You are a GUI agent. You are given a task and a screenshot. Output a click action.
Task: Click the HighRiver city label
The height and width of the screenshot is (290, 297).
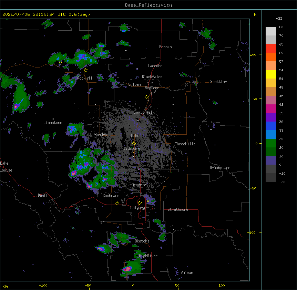[148, 256]
